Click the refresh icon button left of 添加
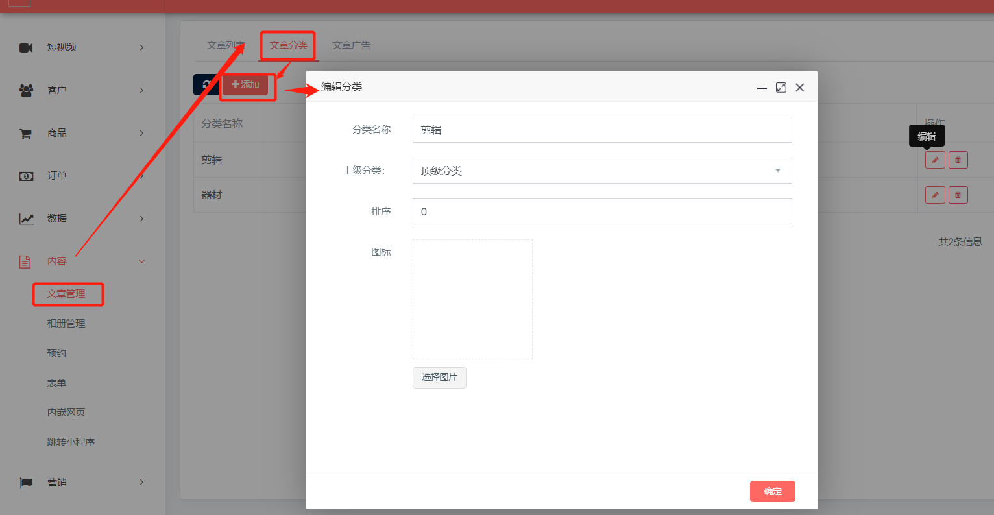Viewport: 994px width, 515px height. 206,84
